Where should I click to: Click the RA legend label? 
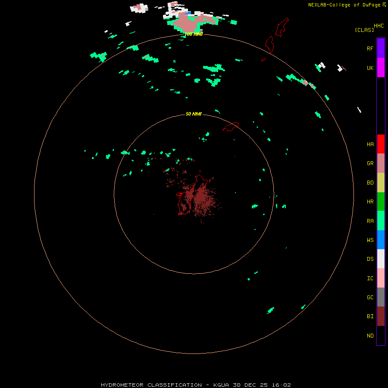pyautogui.click(x=370, y=221)
